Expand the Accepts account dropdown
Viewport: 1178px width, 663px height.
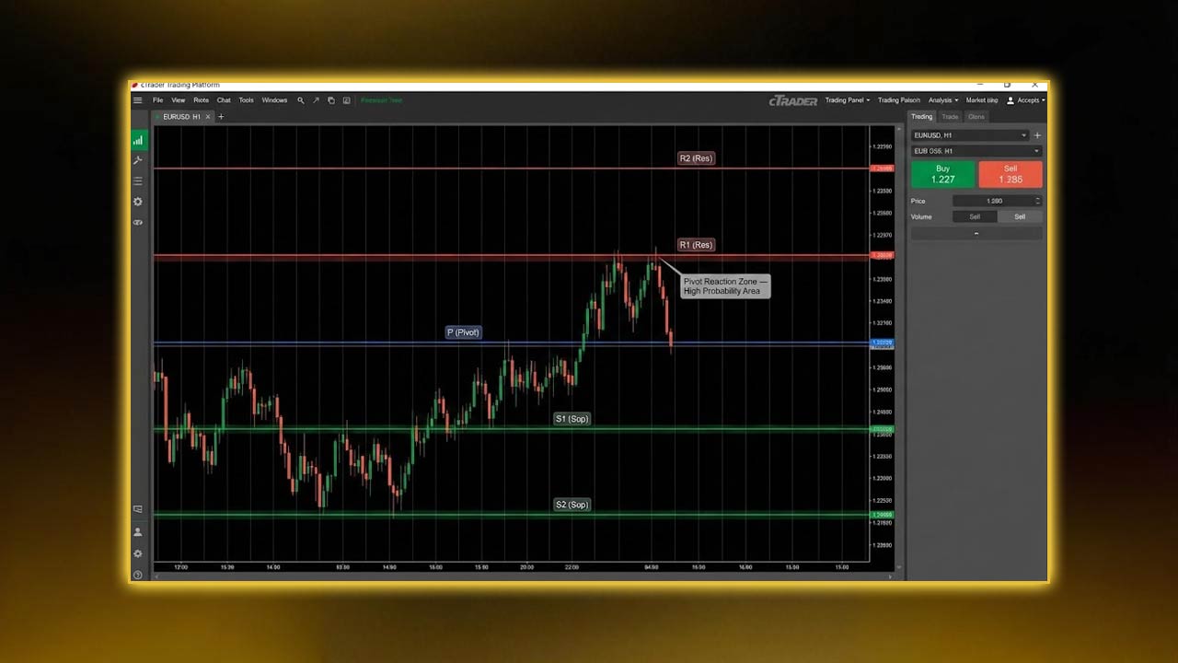(1031, 100)
